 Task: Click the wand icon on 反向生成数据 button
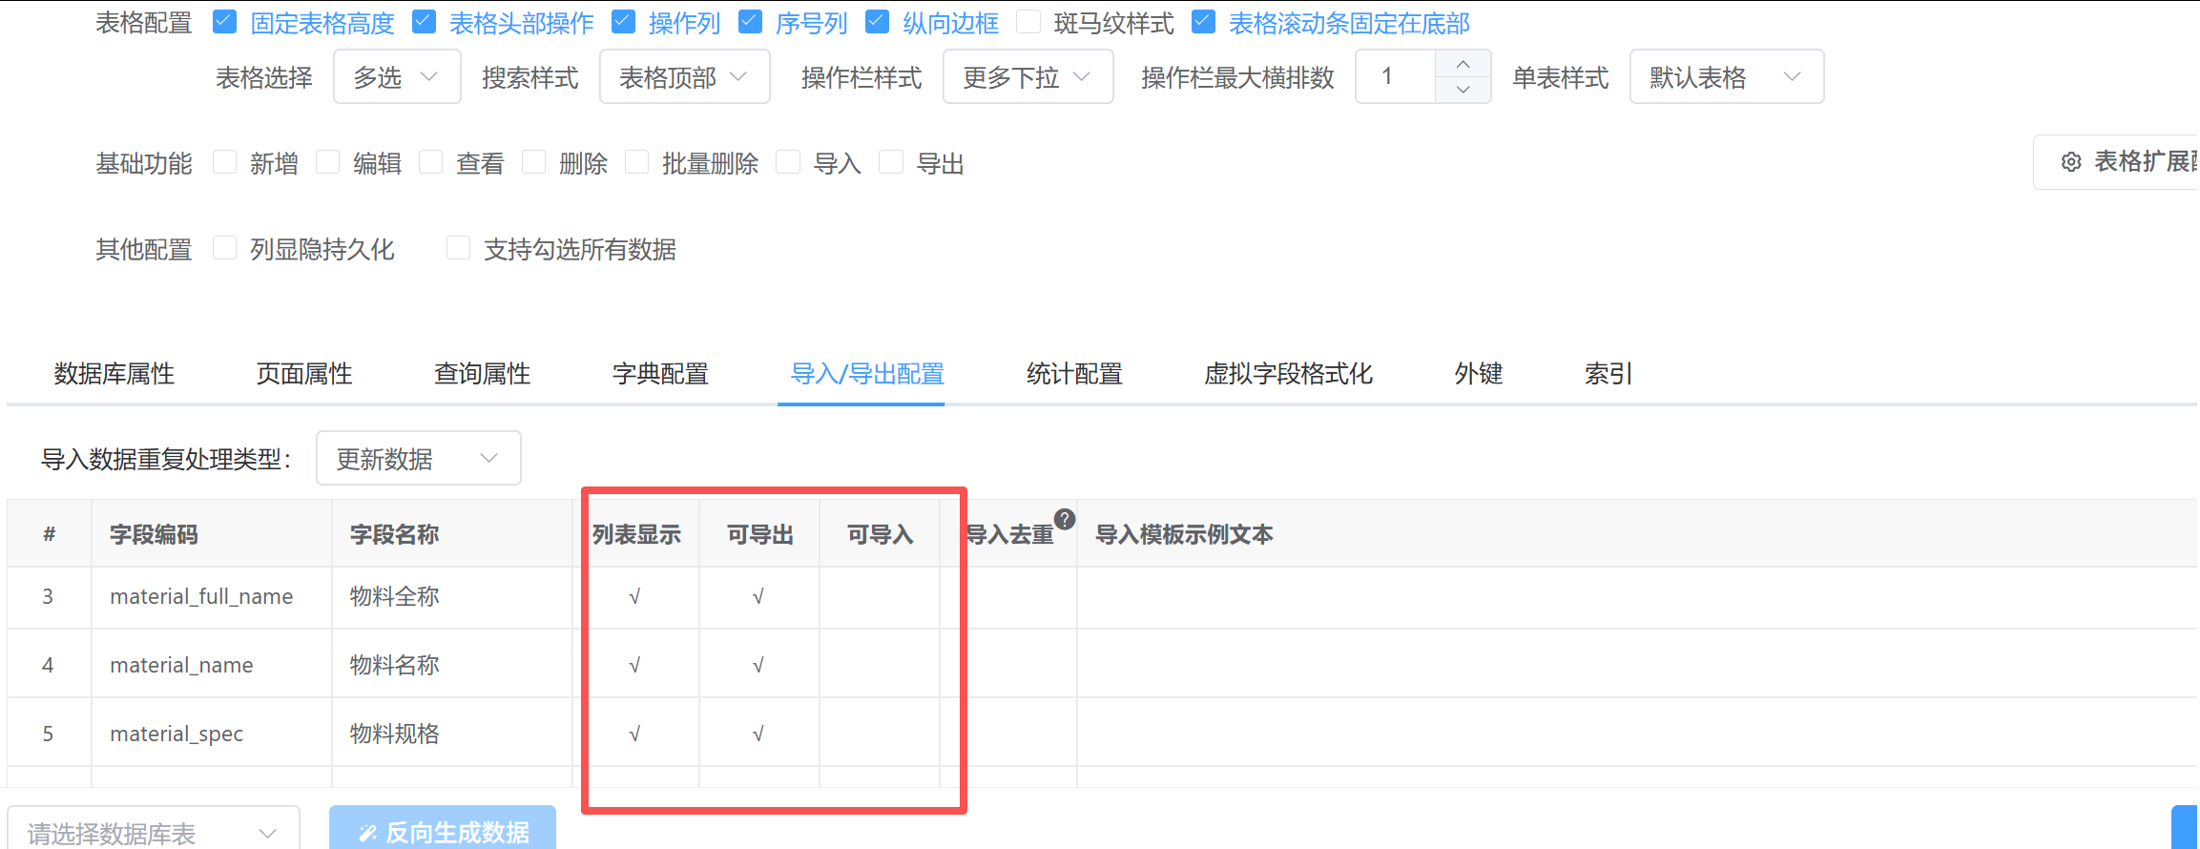[367, 833]
